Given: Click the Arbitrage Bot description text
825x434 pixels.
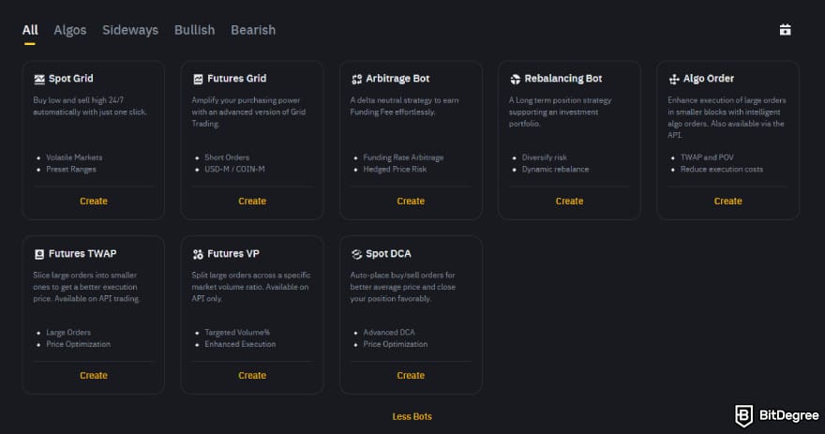Looking at the screenshot, I should click(x=404, y=106).
